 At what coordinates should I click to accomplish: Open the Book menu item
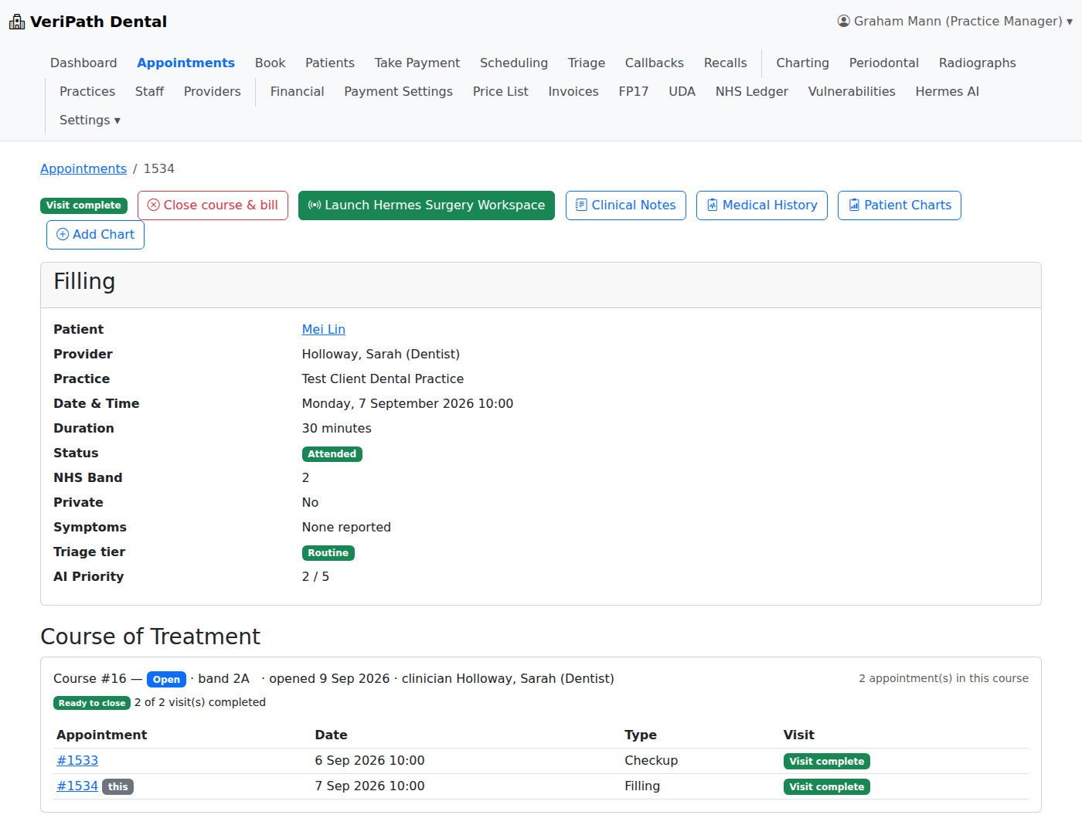[x=270, y=63]
